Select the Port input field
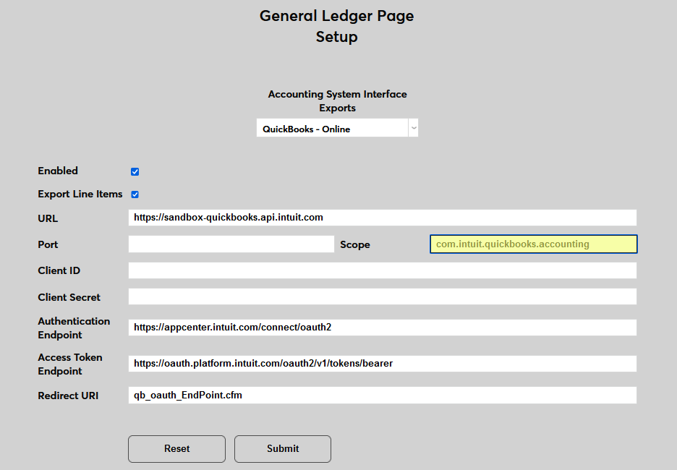The image size is (677, 470). click(230, 244)
